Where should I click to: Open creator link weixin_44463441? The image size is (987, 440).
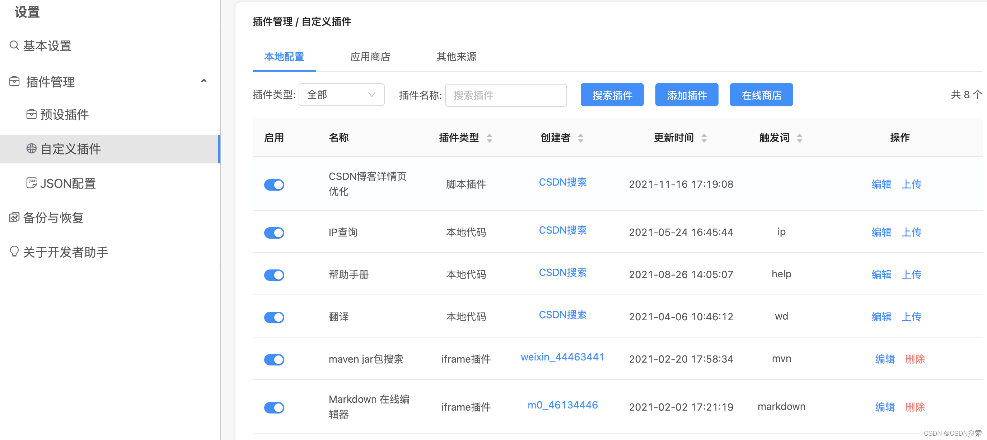pyautogui.click(x=562, y=357)
